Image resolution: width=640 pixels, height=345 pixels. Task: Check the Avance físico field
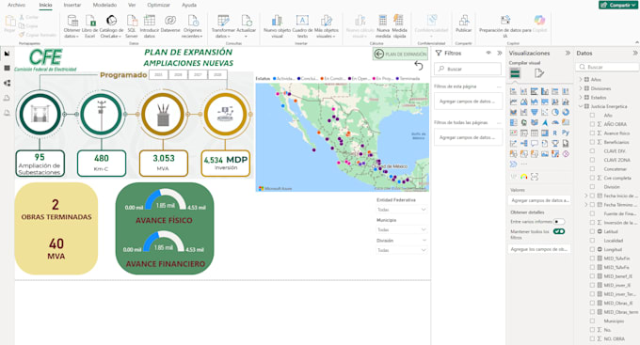[592, 133]
